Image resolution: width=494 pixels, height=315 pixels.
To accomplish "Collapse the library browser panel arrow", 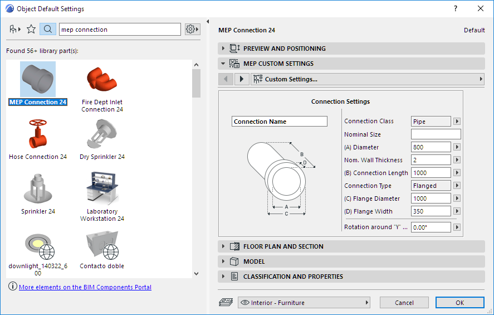I will pos(208,21).
